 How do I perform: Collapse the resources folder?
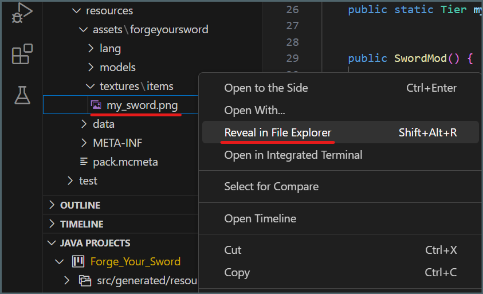[76, 11]
